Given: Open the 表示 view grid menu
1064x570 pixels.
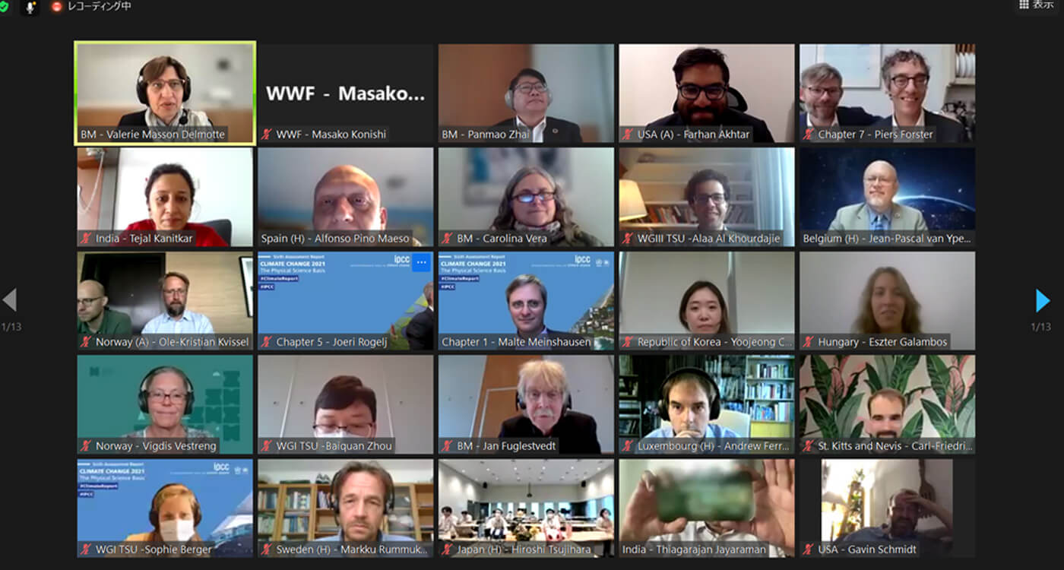Looking at the screenshot, I should click(1037, 5).
